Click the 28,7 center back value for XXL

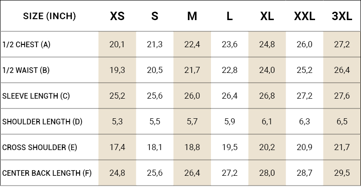pos(304,173)
